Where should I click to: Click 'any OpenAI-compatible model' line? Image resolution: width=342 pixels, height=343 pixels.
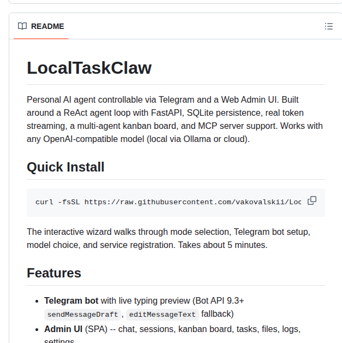coord(138,139)
